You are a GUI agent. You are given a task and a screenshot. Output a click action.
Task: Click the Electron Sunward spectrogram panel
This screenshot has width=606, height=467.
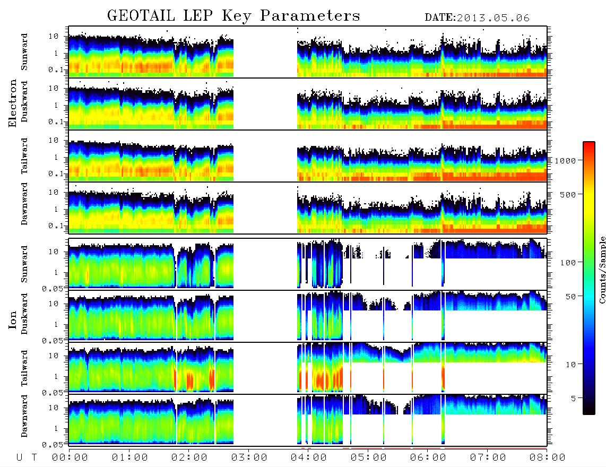[x=308, y=52]
